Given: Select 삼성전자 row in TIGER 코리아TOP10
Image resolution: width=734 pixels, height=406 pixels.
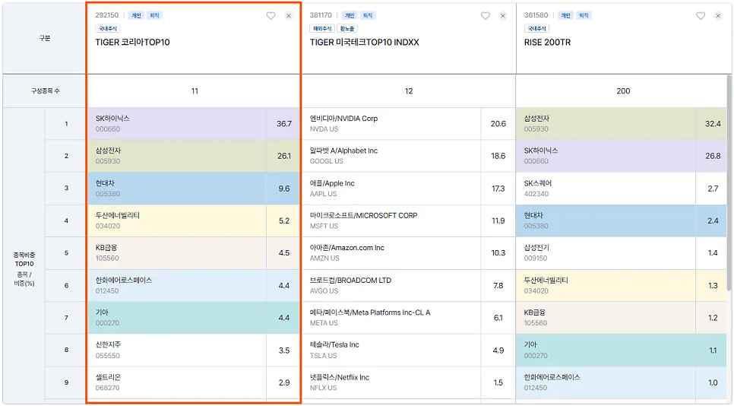Looking at the screenshot, I should [x=193, y=156].
